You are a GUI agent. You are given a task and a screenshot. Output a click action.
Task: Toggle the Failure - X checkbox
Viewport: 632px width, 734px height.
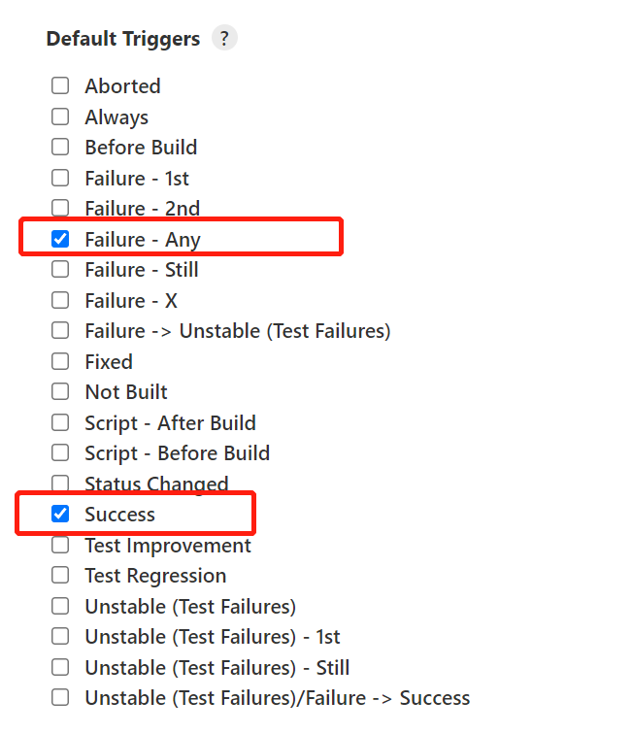pyautogui.click(x=60, y=300)
